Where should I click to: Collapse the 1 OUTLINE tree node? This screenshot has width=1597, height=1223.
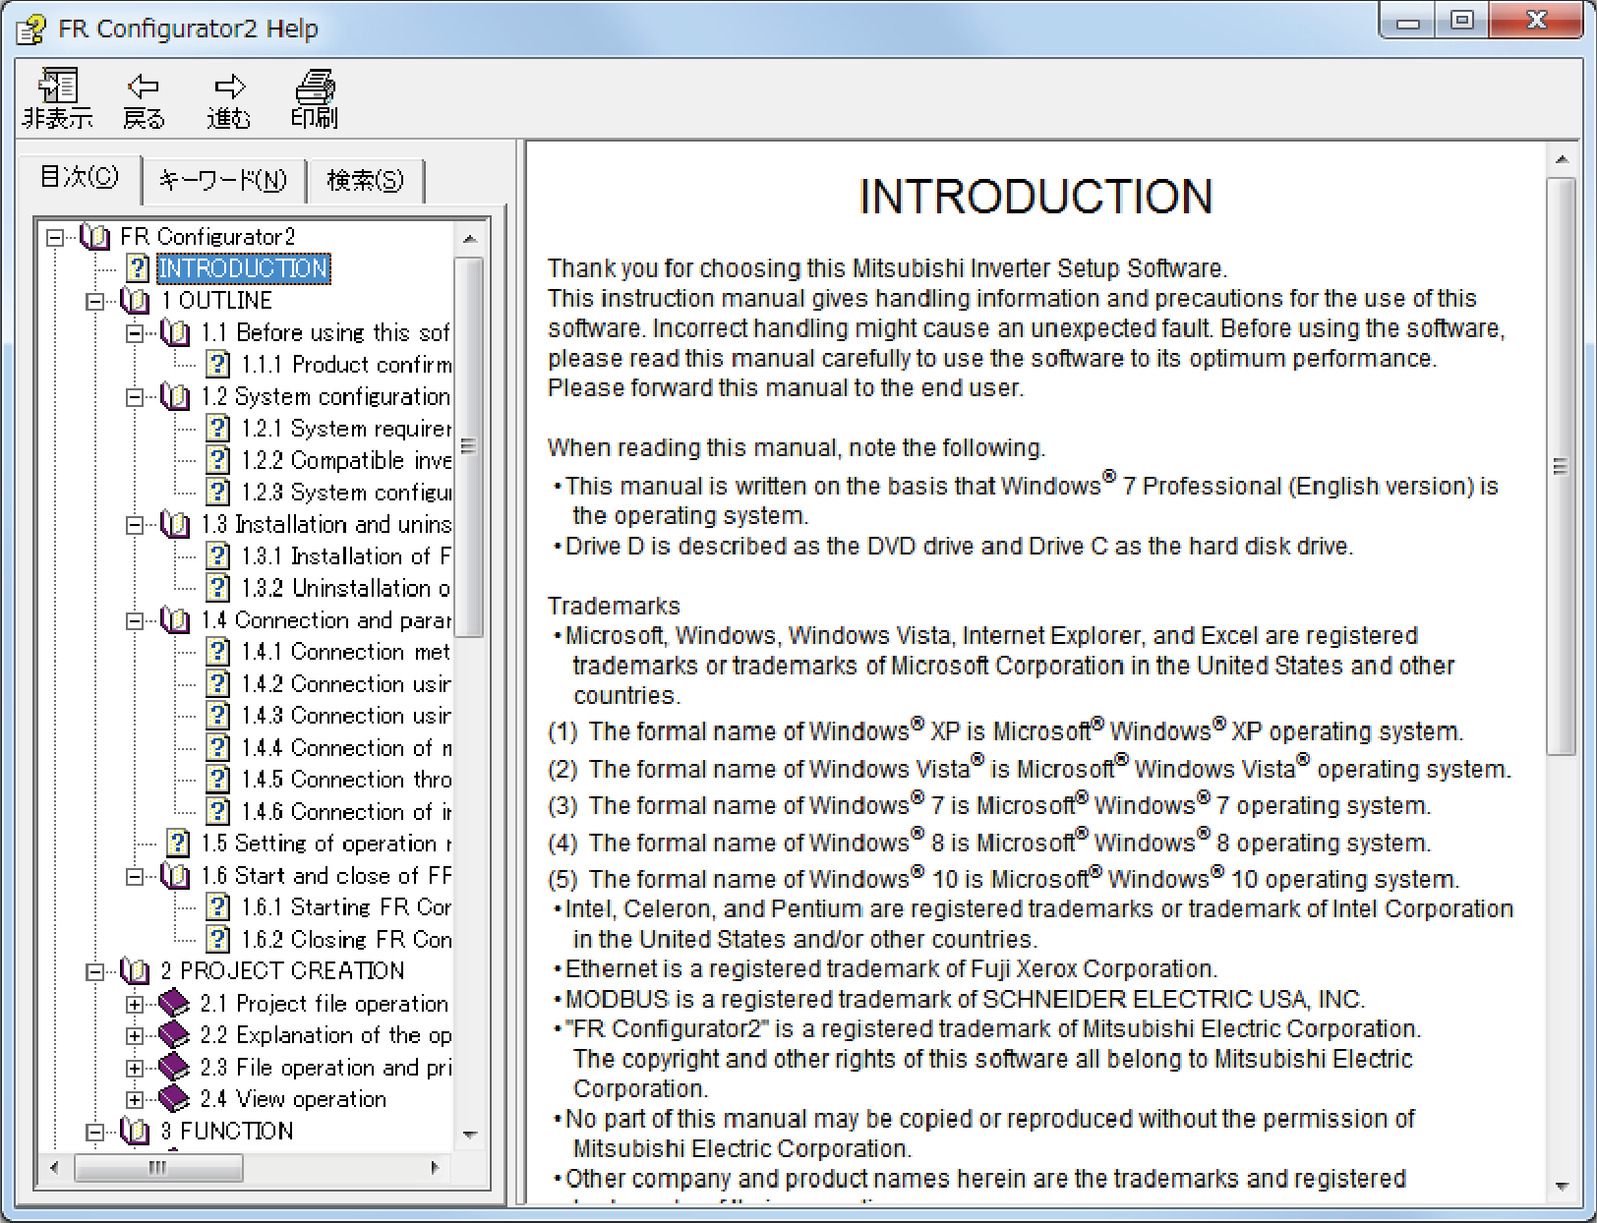coord(94,301)
